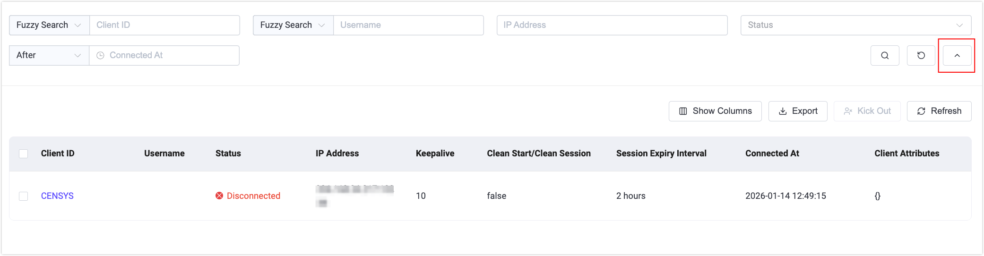The height and width of the screenshot is (256, 984).
Task: Click the Kick Out button
Action: pyautogui.click(x=867, y=111)
